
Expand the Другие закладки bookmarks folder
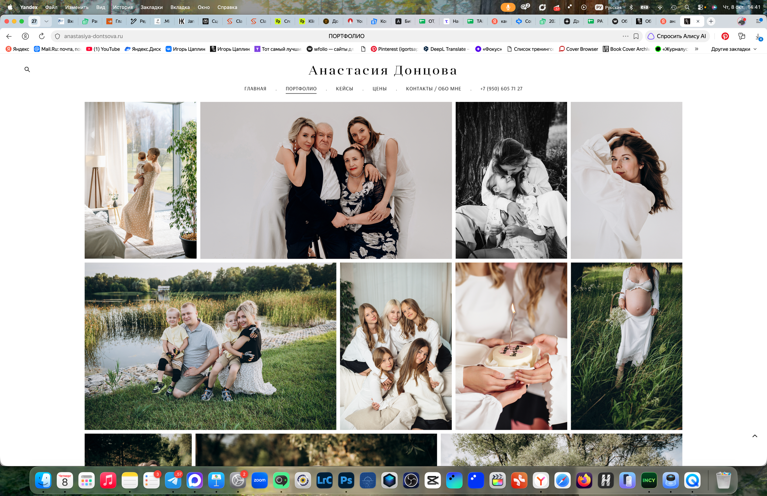[733, 49]
